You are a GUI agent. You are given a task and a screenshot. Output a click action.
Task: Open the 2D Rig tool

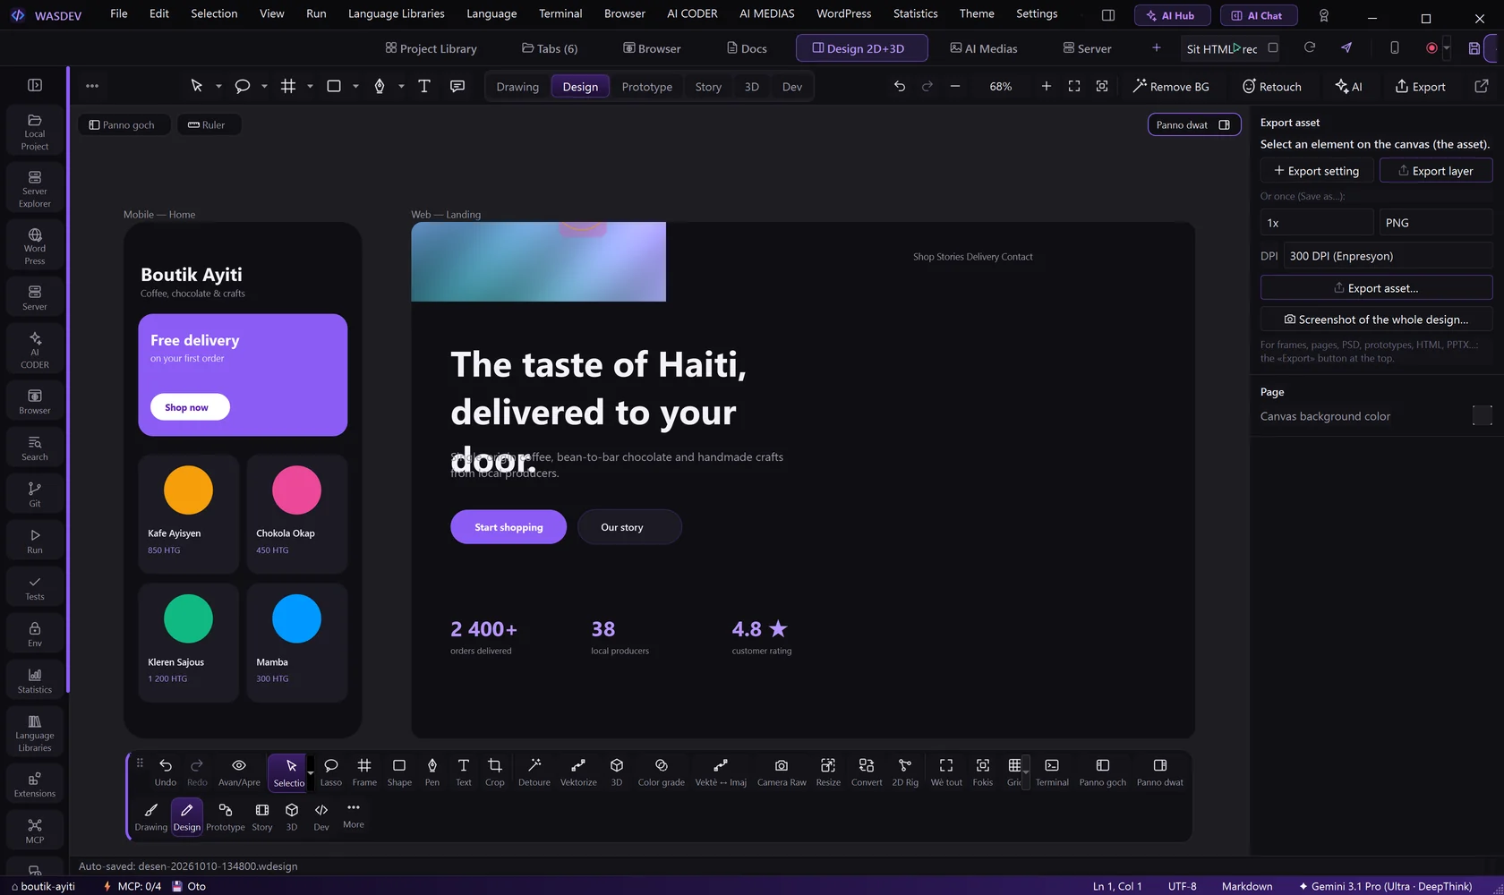click(905, 771)
